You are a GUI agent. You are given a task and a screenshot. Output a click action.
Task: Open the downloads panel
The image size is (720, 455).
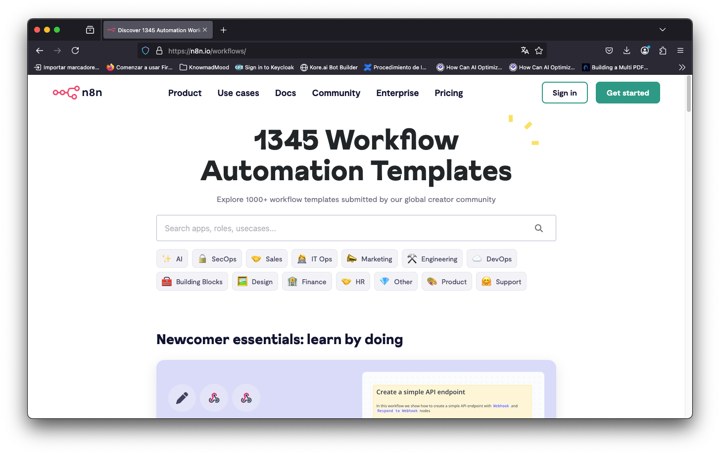[626, 51]
